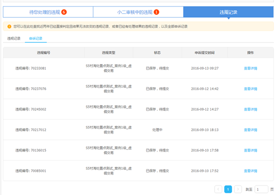Select the 违规记录 main tab
The height and width of the screenshot is (195, 279).
pos(228,12)
